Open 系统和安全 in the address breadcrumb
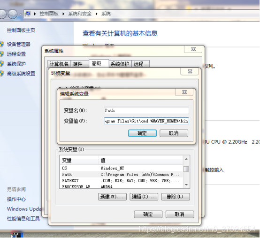This screenshot has height=238, width=260. tap(80, 14)
